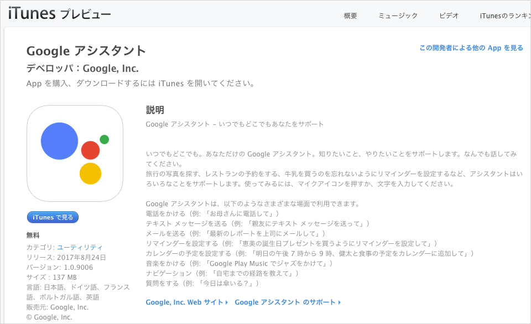Click the 言語 list text
This screenshot has width=531, height=324.
(x=78, y=292)
